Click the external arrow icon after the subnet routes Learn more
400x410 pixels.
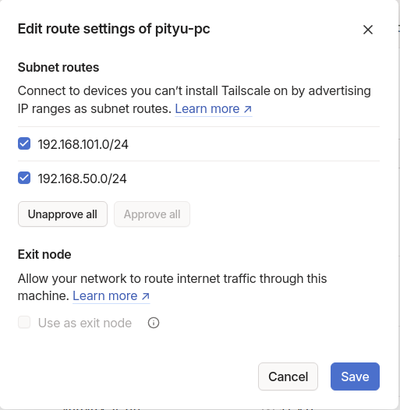click(x=248, y=109)
